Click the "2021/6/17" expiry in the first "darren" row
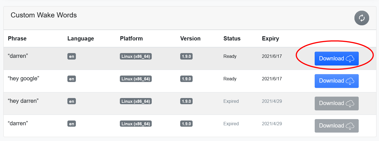This screenshot has height=141, width=379. point(272,56)
